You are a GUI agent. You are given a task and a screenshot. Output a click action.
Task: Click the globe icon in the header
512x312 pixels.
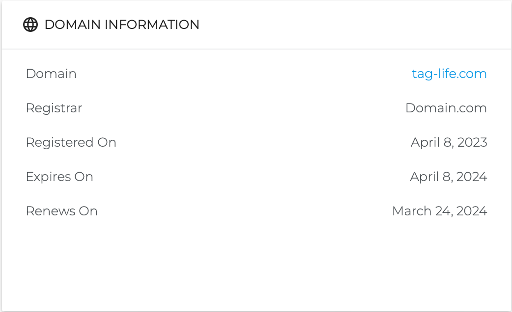tap(30, 25)
